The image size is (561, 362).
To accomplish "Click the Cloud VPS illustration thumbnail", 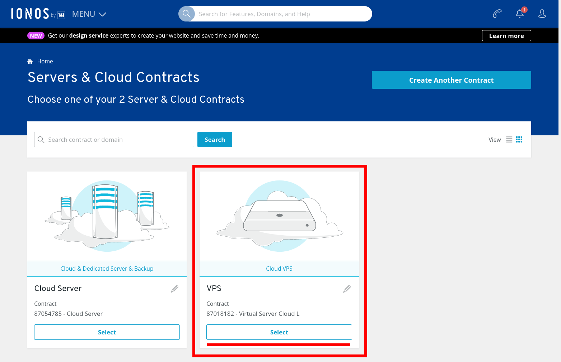I will point(279,216).
